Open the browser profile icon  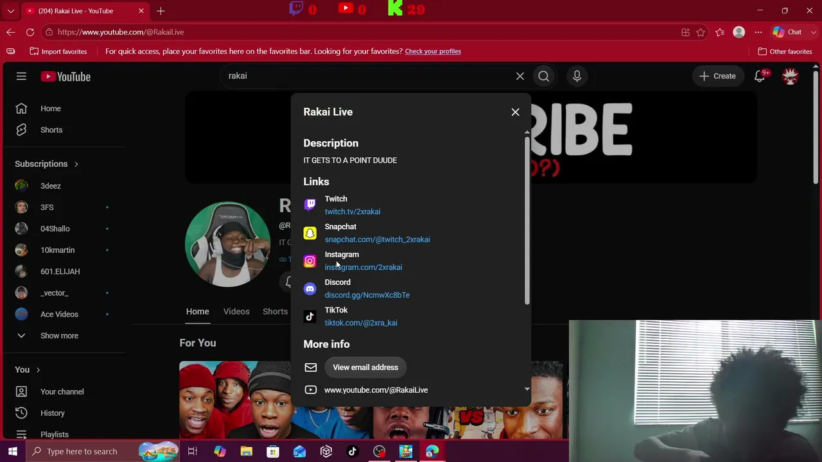tap(739, 32)
